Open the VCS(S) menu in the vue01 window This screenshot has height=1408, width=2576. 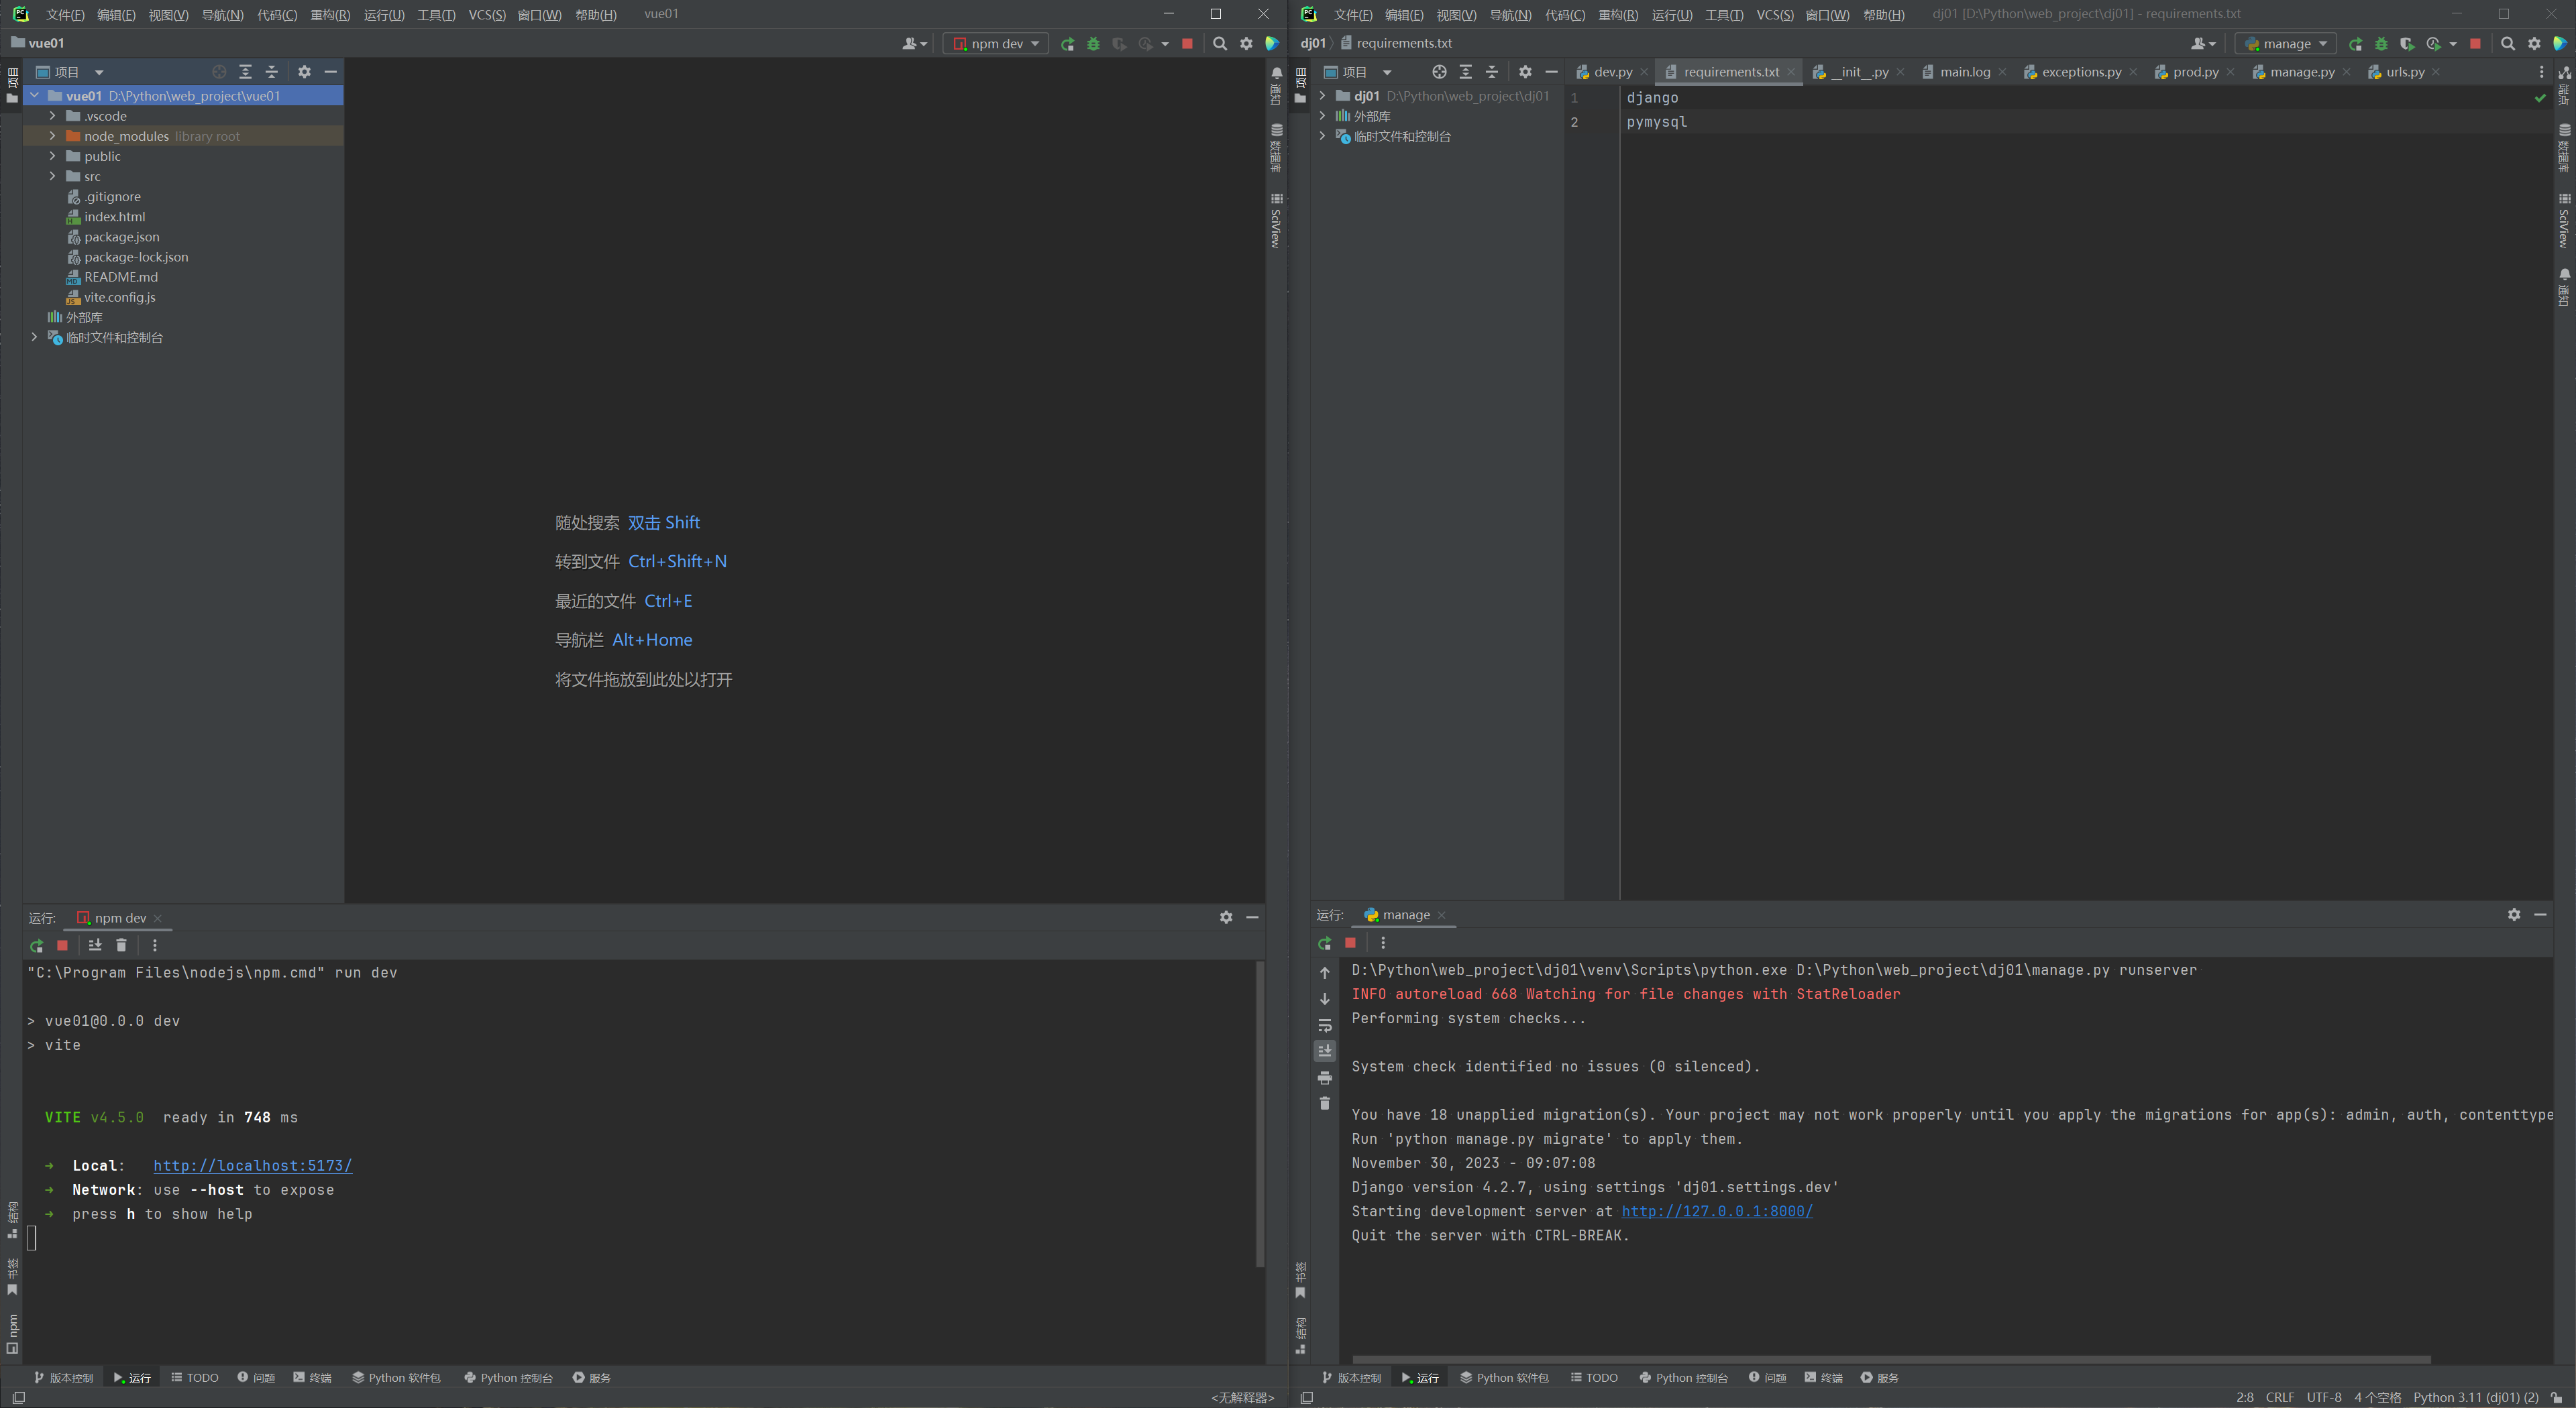point(486,15)
